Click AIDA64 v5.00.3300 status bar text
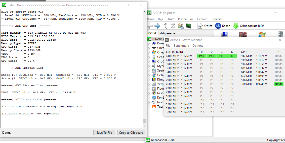 pyautogui.click(x=163, y=140)
